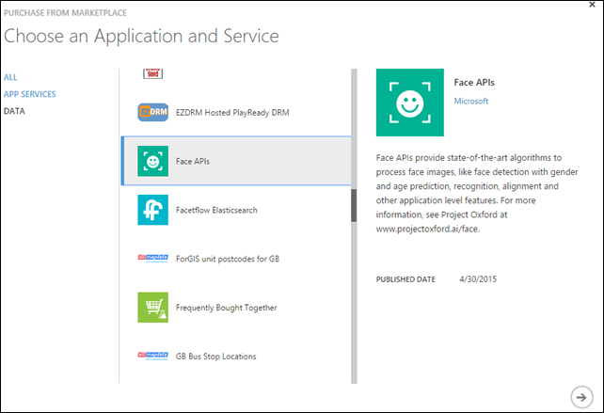The image size is (604, 413).
Task: Click the GB Bus Stop Locations icon
Action: pyautogui.click(x=152, y=356)
